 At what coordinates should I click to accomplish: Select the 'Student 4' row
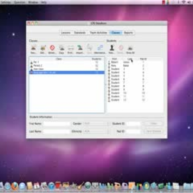(x=135, y=73)
